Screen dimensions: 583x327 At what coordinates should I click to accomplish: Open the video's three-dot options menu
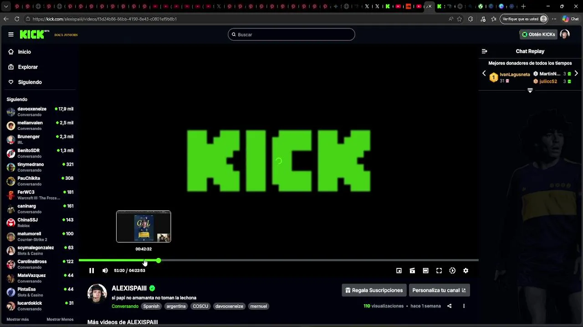point(464,306)
